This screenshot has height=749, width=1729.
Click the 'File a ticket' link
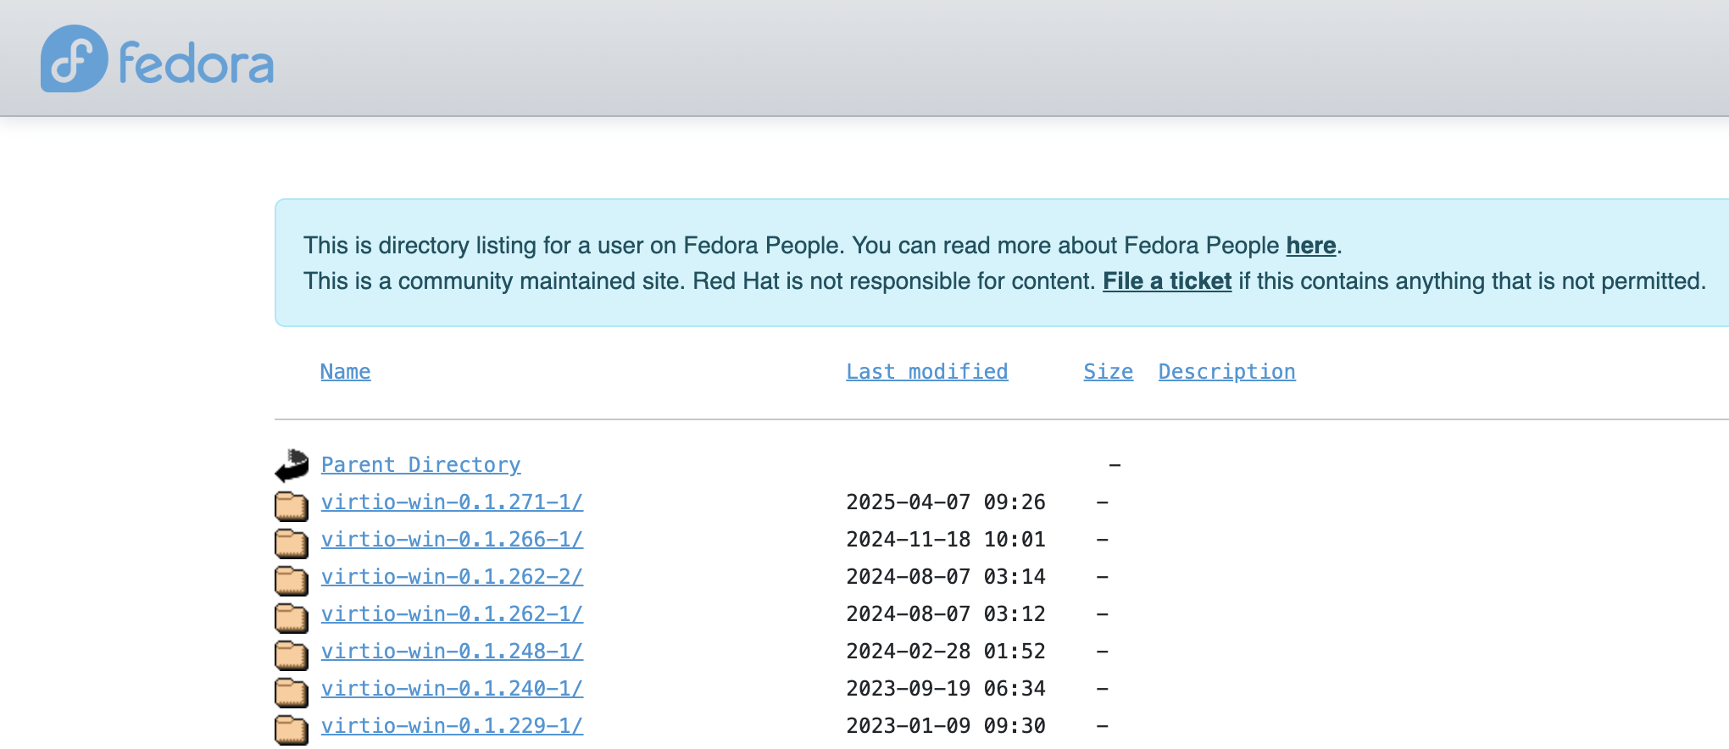point(1166,281)
